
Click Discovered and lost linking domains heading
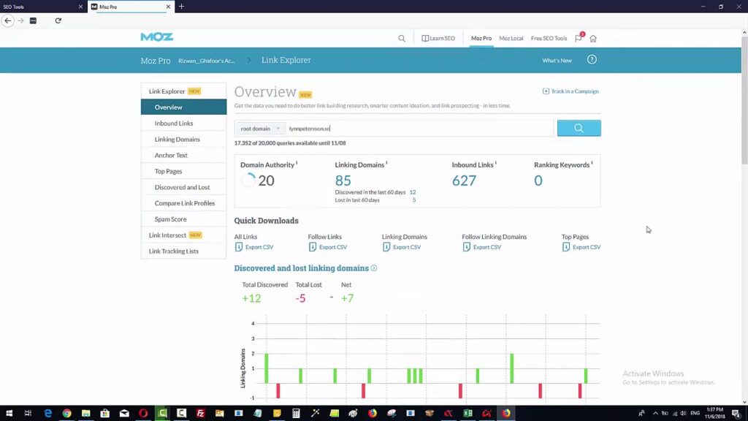301,268
